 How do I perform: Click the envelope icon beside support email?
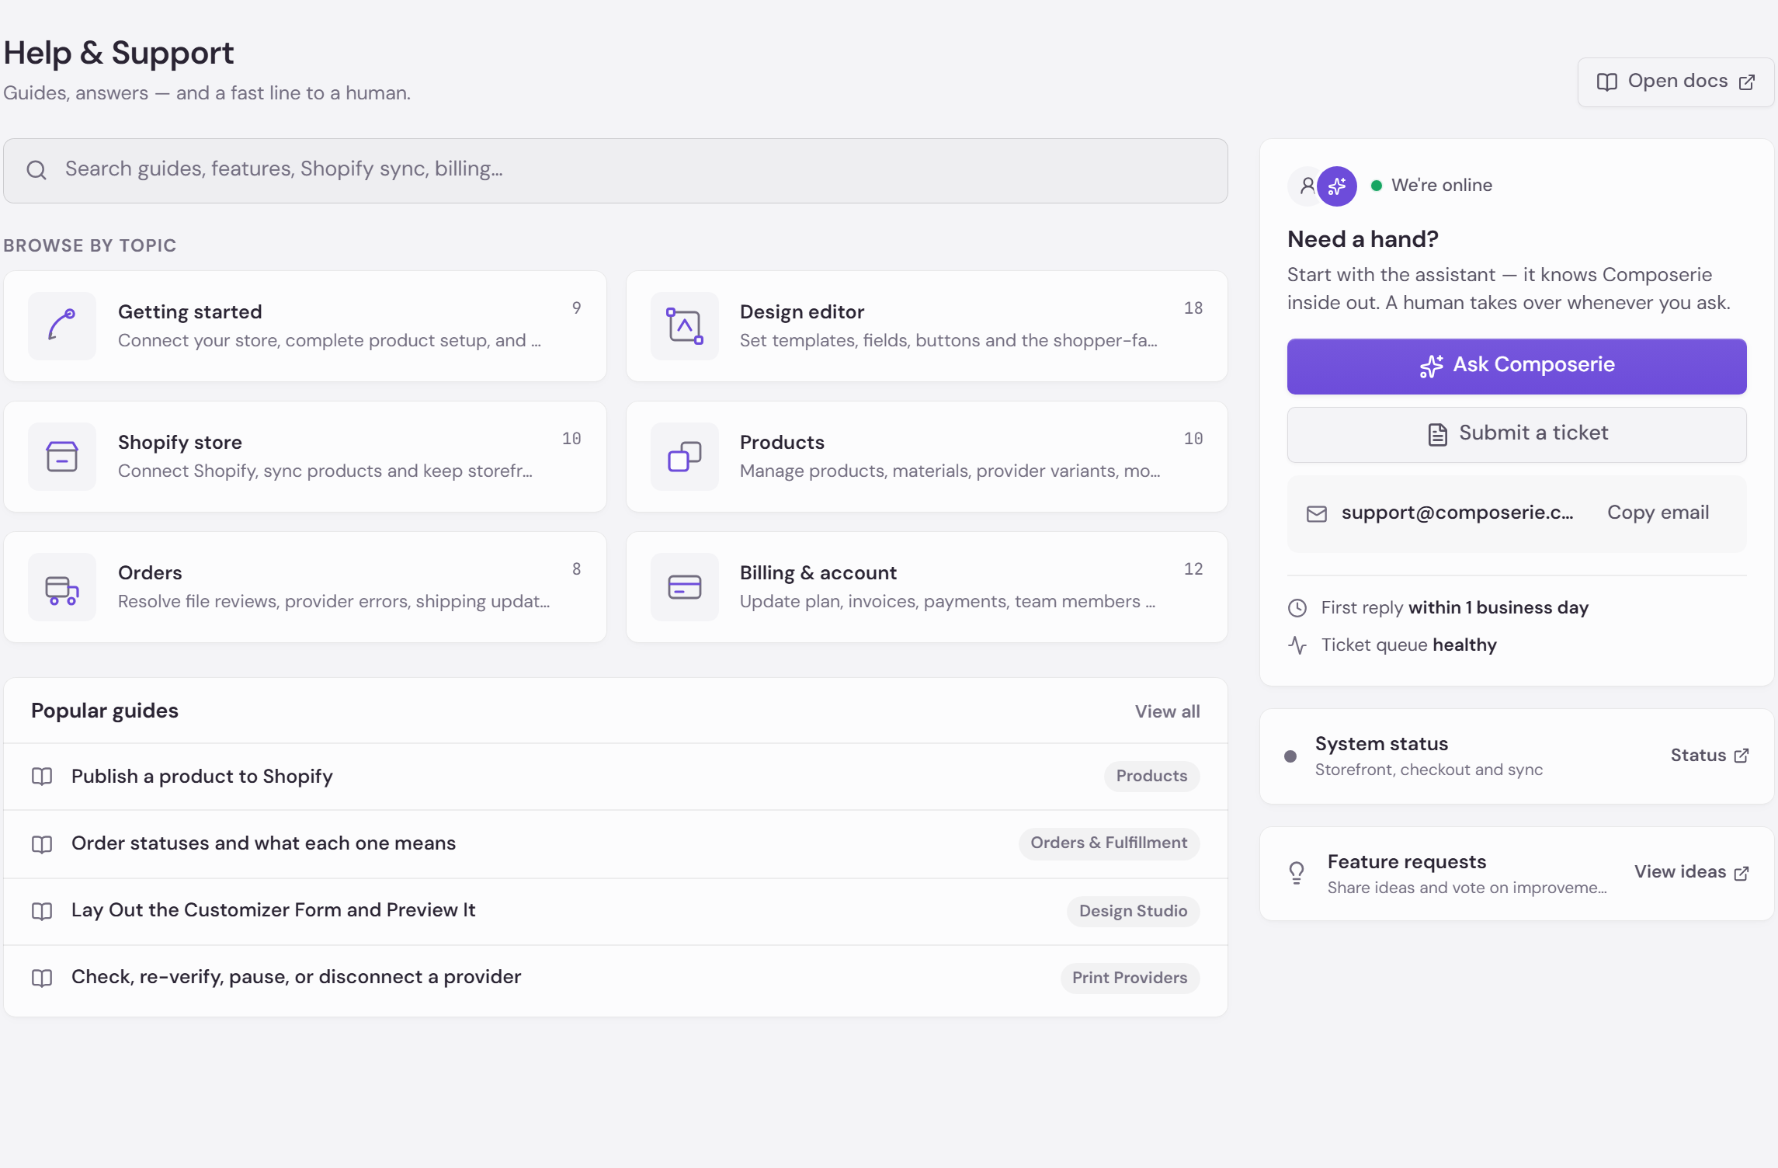click(1316, 514)
